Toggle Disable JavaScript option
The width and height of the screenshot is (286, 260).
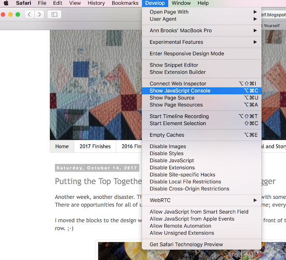[202, 160]
